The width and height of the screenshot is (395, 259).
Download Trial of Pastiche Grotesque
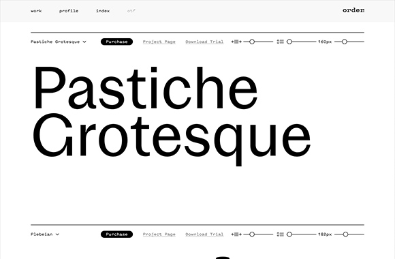click(204, 42)
